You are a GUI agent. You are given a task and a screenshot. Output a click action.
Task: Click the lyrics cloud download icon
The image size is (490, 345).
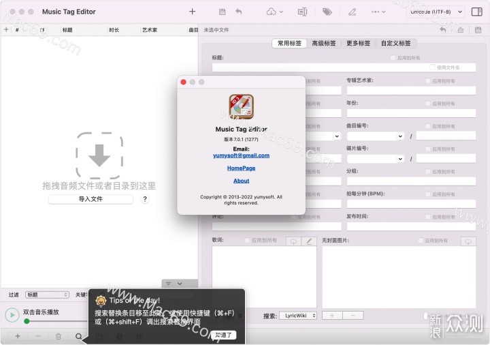click(293, 241)
